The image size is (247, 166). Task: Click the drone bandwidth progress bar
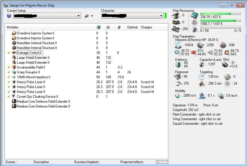tap(220, 27)
